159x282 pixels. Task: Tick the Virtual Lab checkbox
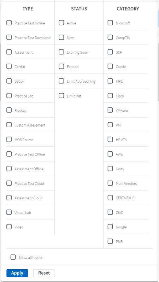click(9, 212)
